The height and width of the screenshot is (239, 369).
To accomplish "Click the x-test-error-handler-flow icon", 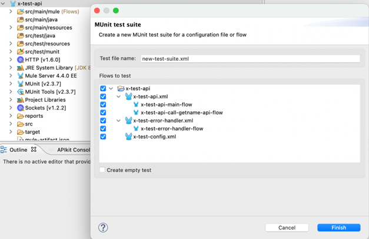I will click(x=136, y=128).
